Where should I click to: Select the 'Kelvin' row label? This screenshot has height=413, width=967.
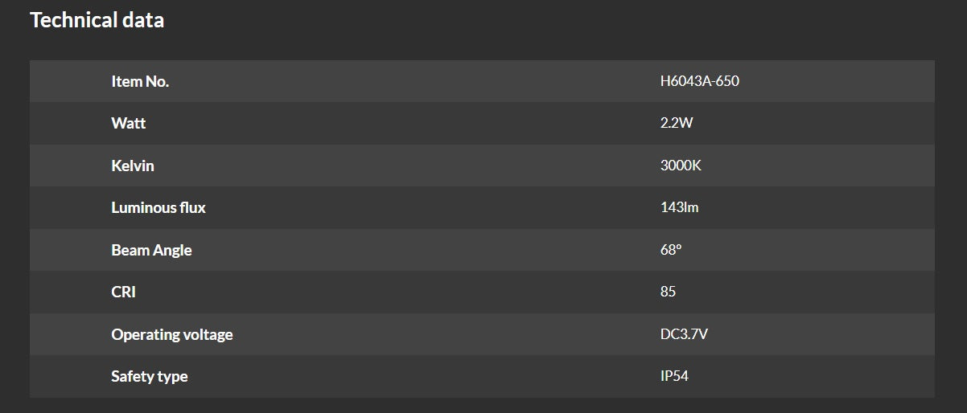coord(133,166)
